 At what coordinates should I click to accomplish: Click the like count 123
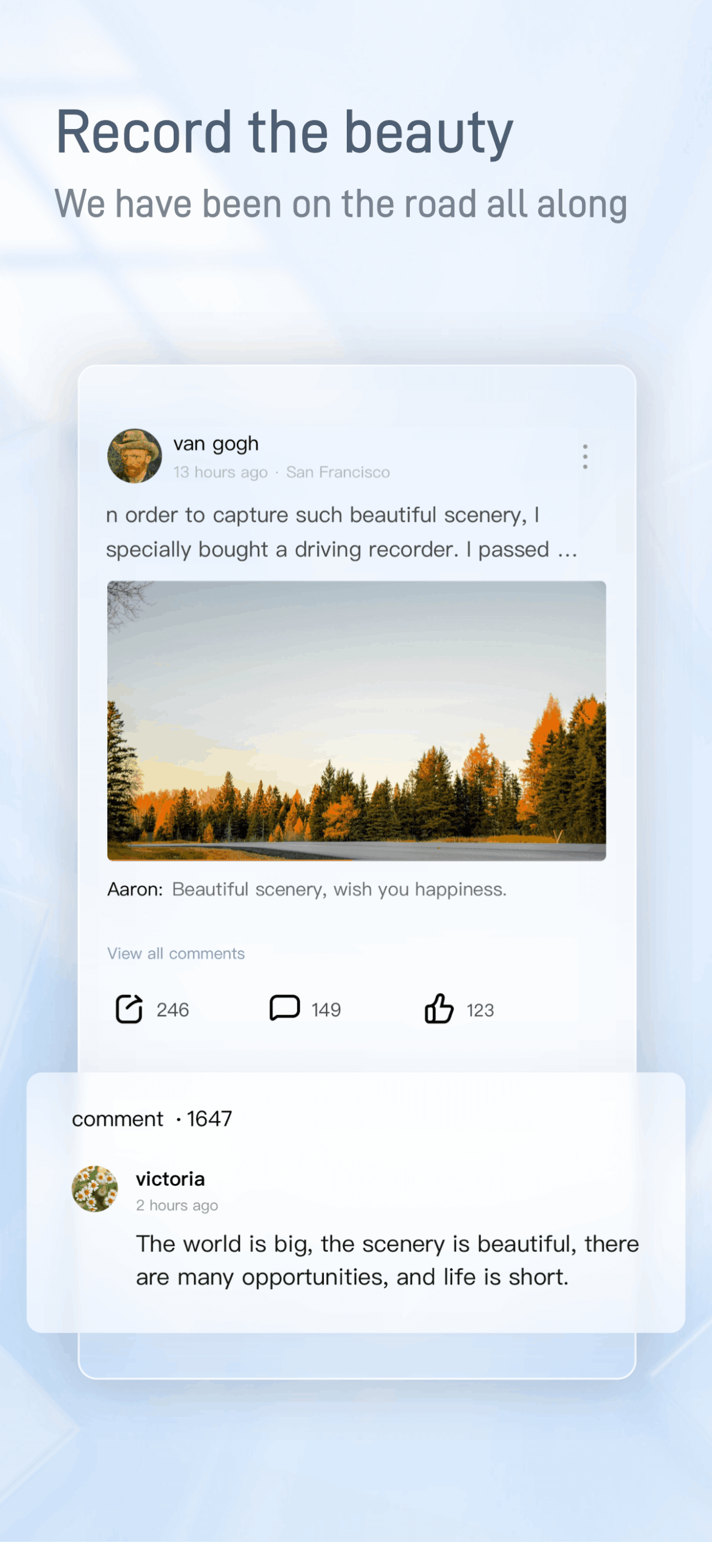click(480, 1010)
